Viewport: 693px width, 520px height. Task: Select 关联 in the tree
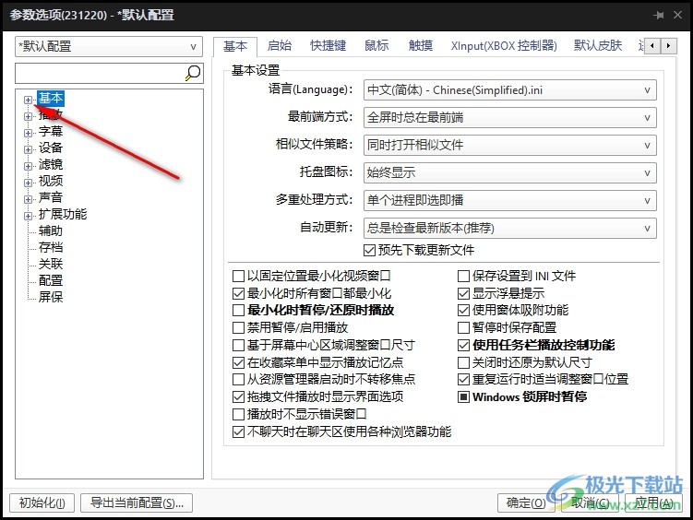coord(51,264)
